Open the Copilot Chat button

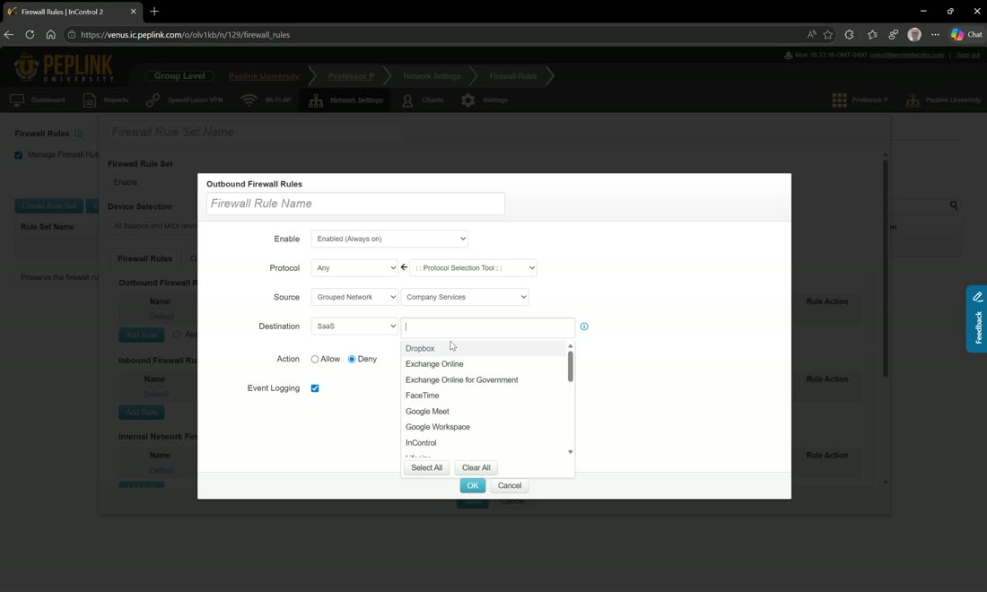point(967,35)
